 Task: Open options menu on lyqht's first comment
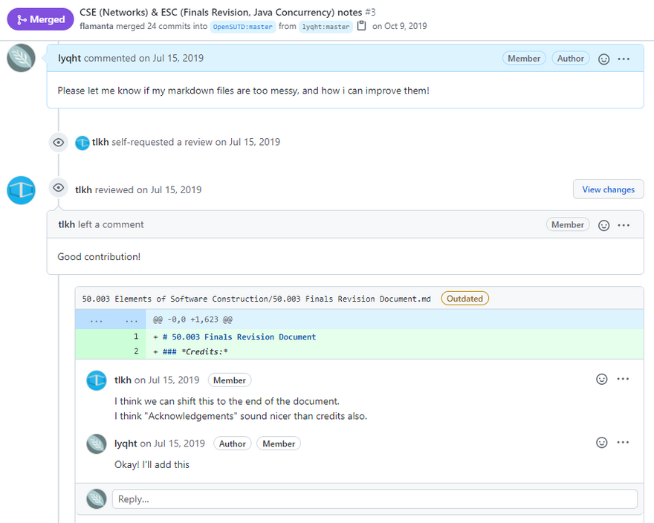tap(624, 59)
